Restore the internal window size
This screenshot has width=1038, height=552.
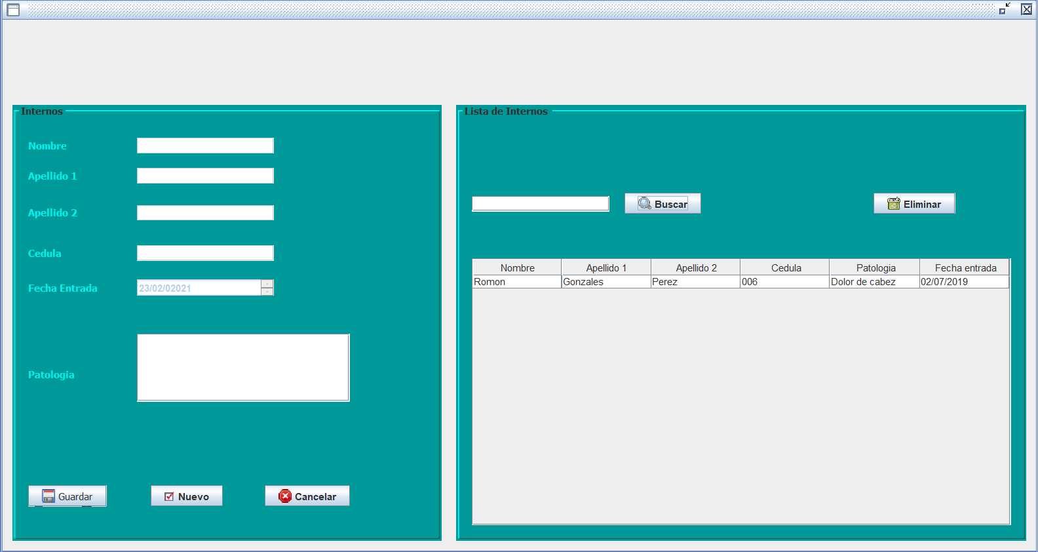[1005, 9]
